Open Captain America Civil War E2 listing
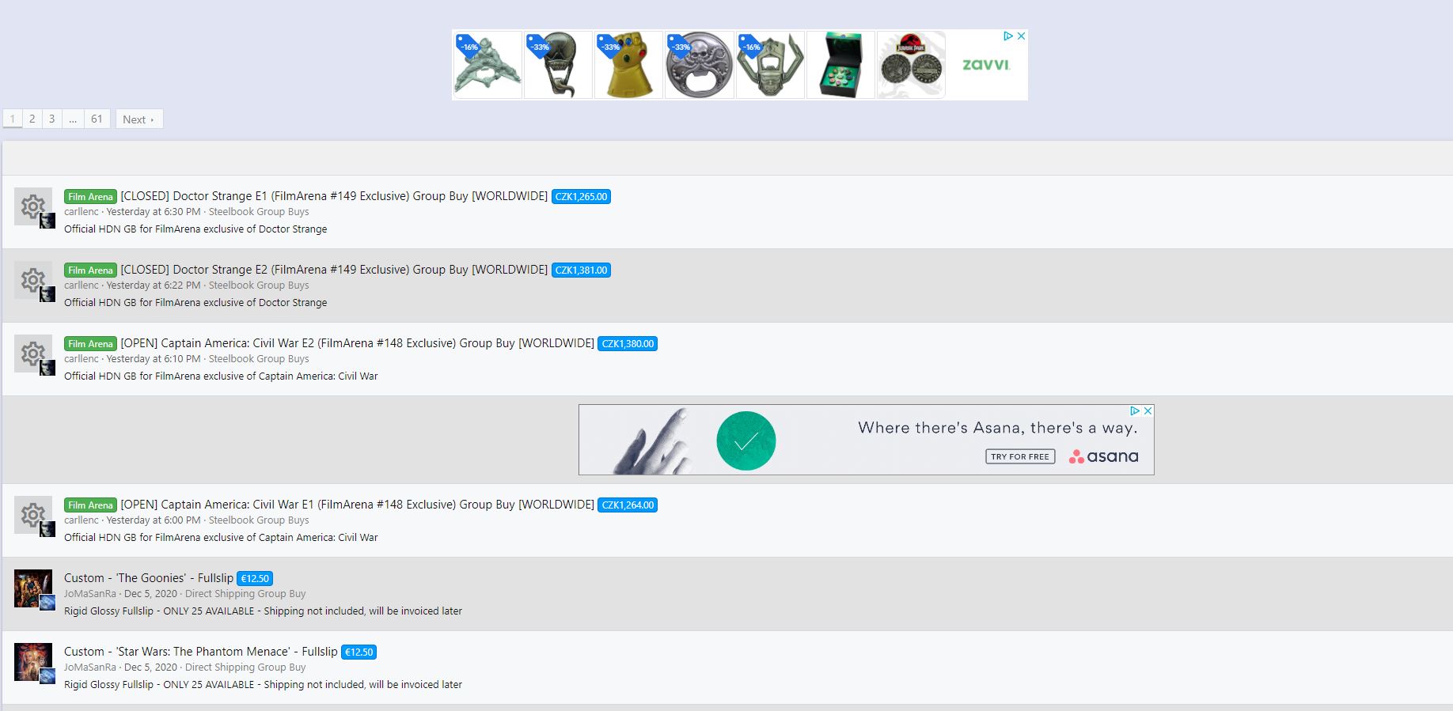 pos(357,343)
